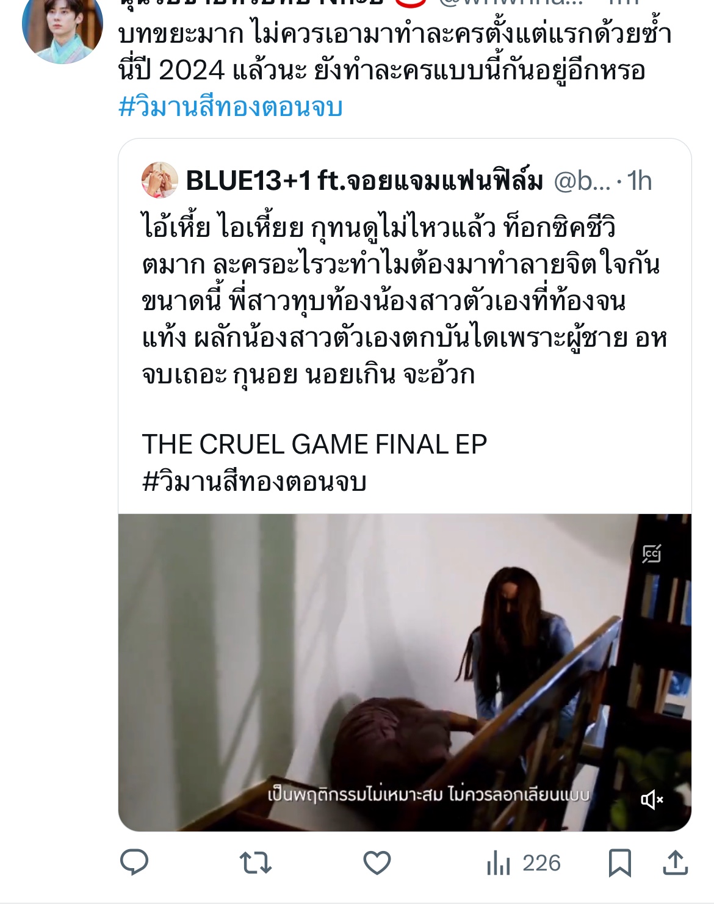Viewport: 714px width, 909px height.
Task: Toggle the closed captions icon on video
Action: 652,554
